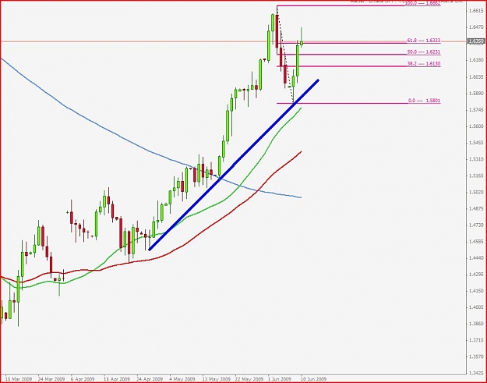
Task: Click price axis value 1.3860
Action: [x=476, y=324]
